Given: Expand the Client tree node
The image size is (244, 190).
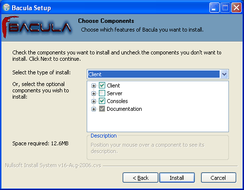Looking at the screenshot, I should [94, 86].
